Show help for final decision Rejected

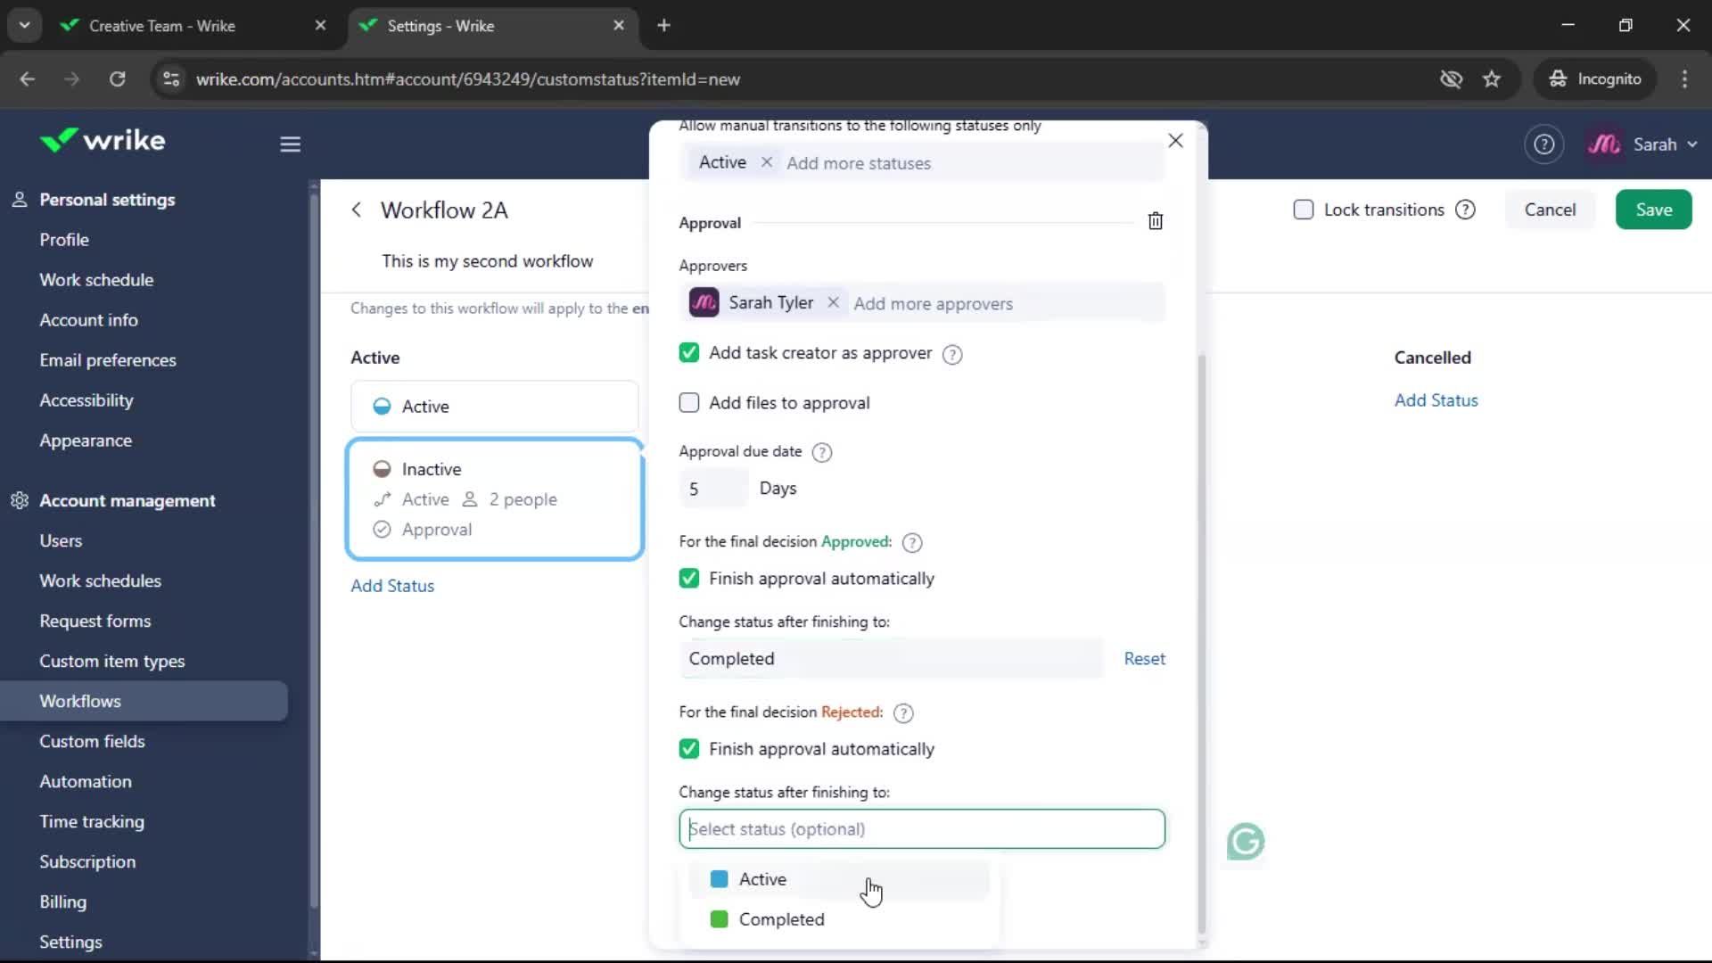(x=903, y=712)
